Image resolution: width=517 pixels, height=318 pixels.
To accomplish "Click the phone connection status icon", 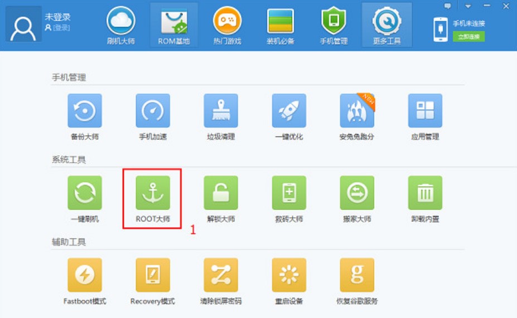I will click(440, 30).
